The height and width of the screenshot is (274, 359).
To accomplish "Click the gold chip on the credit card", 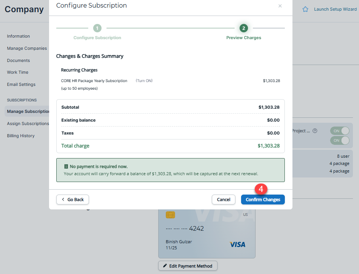I will 170,215.
